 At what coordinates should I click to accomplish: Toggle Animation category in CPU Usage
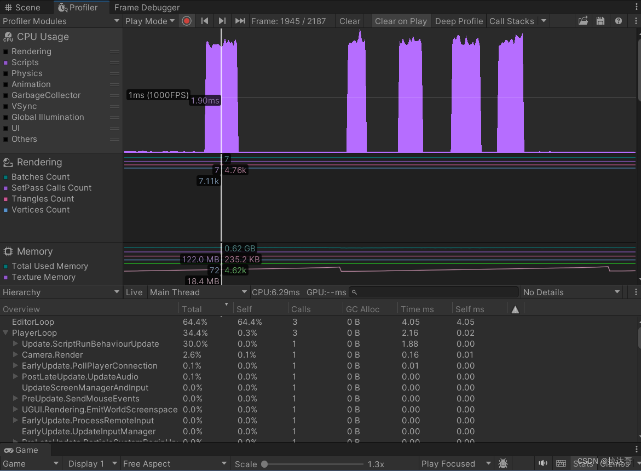5,85
